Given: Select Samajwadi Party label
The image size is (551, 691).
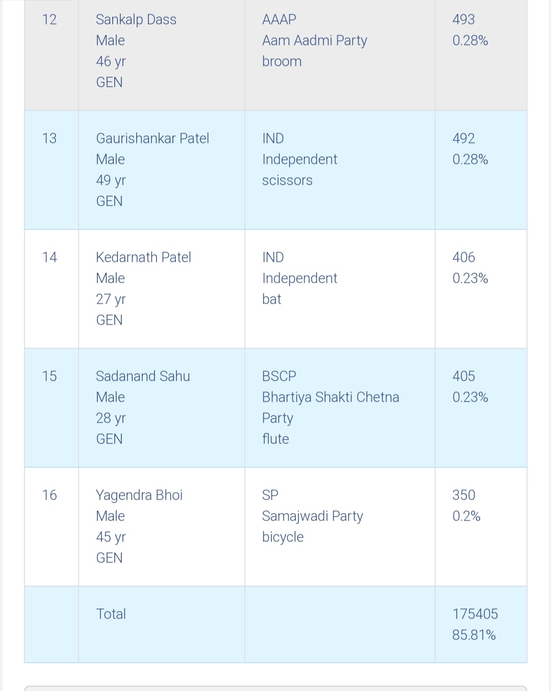Looking at the screenshot, I should [x=312, y=516].
